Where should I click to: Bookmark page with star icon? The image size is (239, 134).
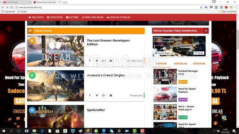pos(201,7)
